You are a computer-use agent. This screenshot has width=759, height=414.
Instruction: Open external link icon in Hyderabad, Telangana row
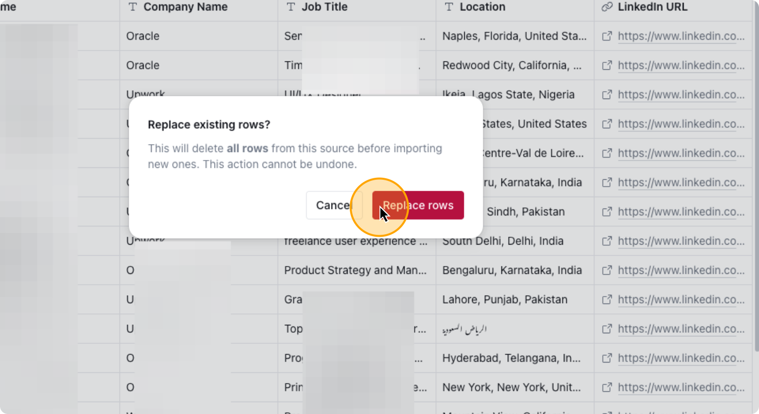607,358
